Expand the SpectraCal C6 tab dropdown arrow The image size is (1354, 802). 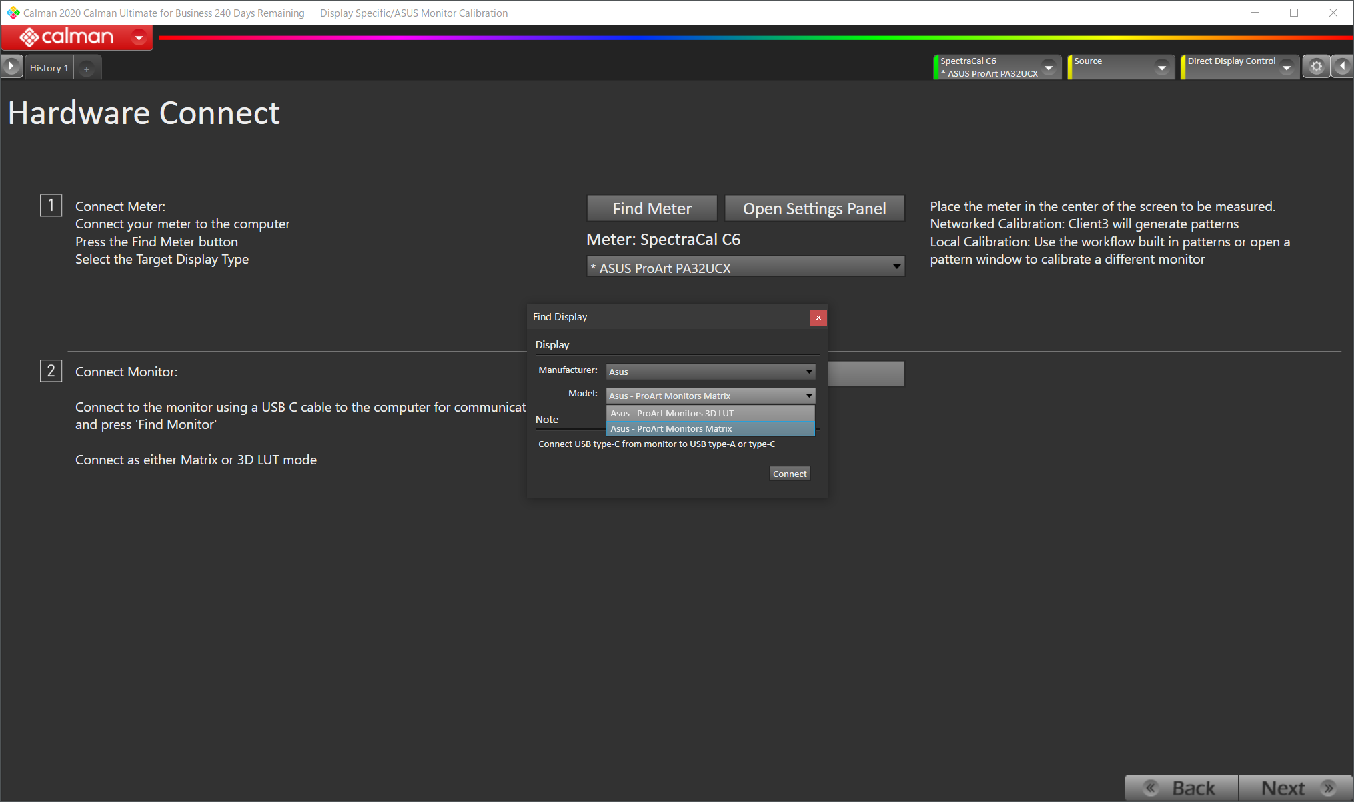(x=1049, y=67)
